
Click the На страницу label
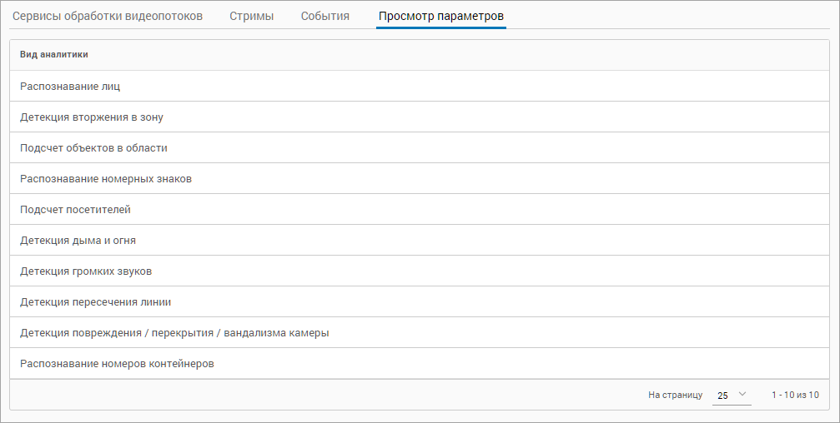[675, 395]
